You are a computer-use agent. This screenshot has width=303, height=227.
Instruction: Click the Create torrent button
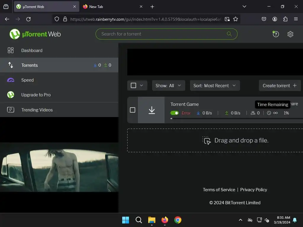point(280,85)
